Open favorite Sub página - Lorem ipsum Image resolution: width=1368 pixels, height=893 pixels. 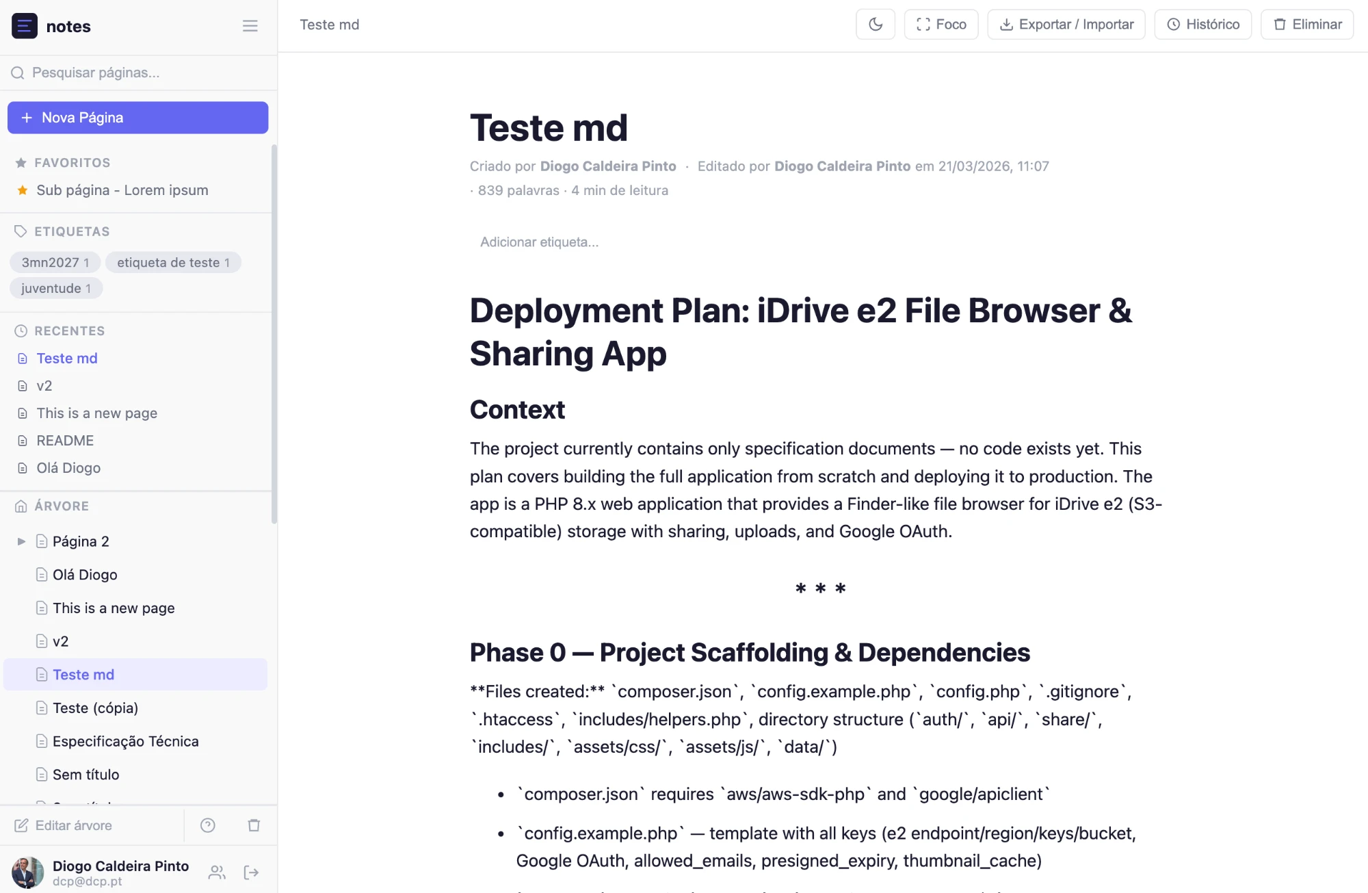click(122, 190)
